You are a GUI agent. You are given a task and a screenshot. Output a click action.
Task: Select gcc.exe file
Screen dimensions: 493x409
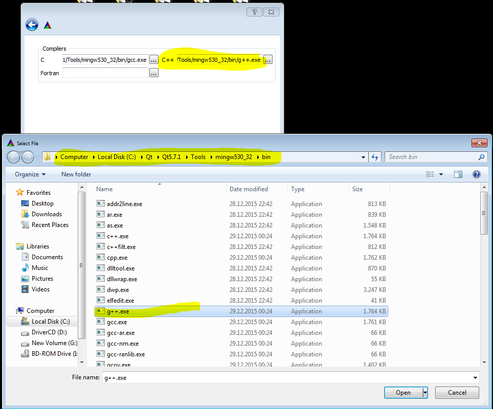(117, 322)
